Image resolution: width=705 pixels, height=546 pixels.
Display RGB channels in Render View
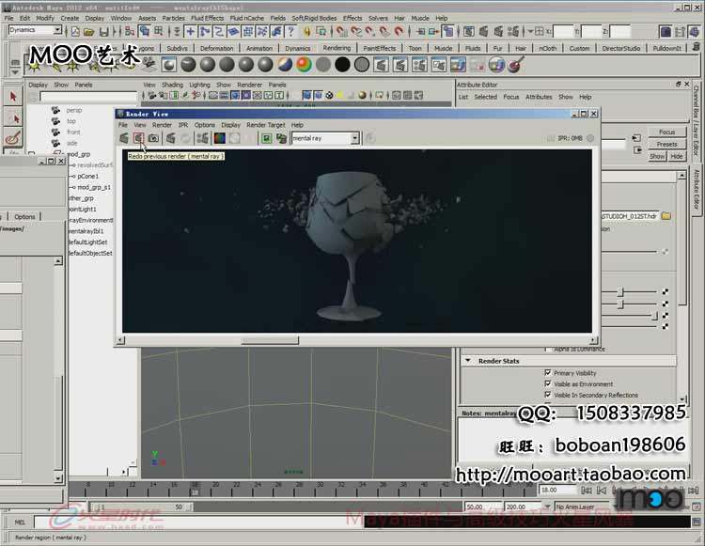(219, 138)
